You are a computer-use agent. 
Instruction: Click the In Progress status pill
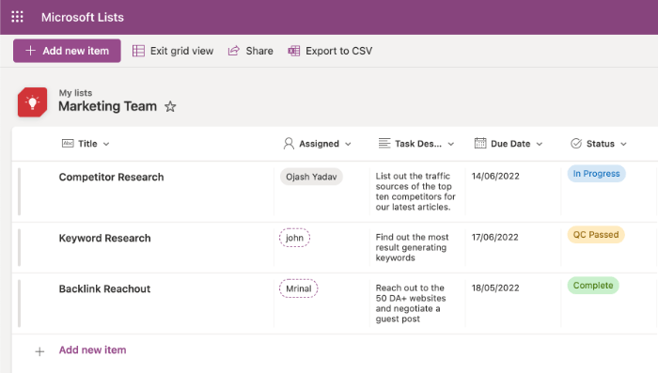pyautogui.click(x=596, y=174)
